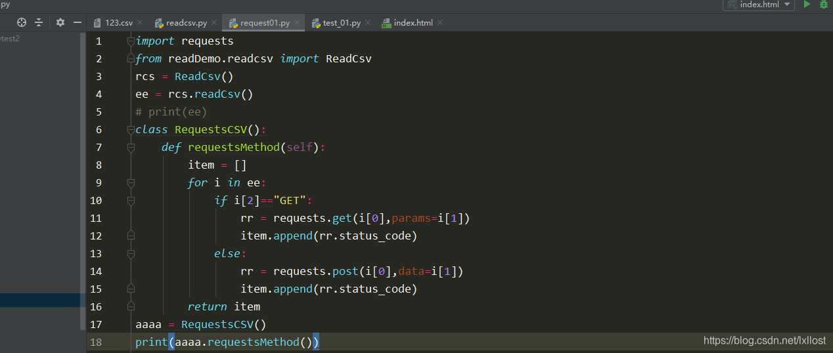Collapse the import block fold at line 1
833x353 pixels.
click(x=131, y=41)
